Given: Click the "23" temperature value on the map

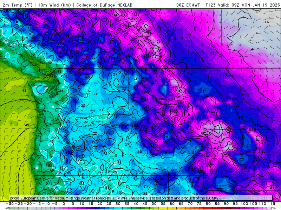Looking at the screenshot, I should [194, 153].
